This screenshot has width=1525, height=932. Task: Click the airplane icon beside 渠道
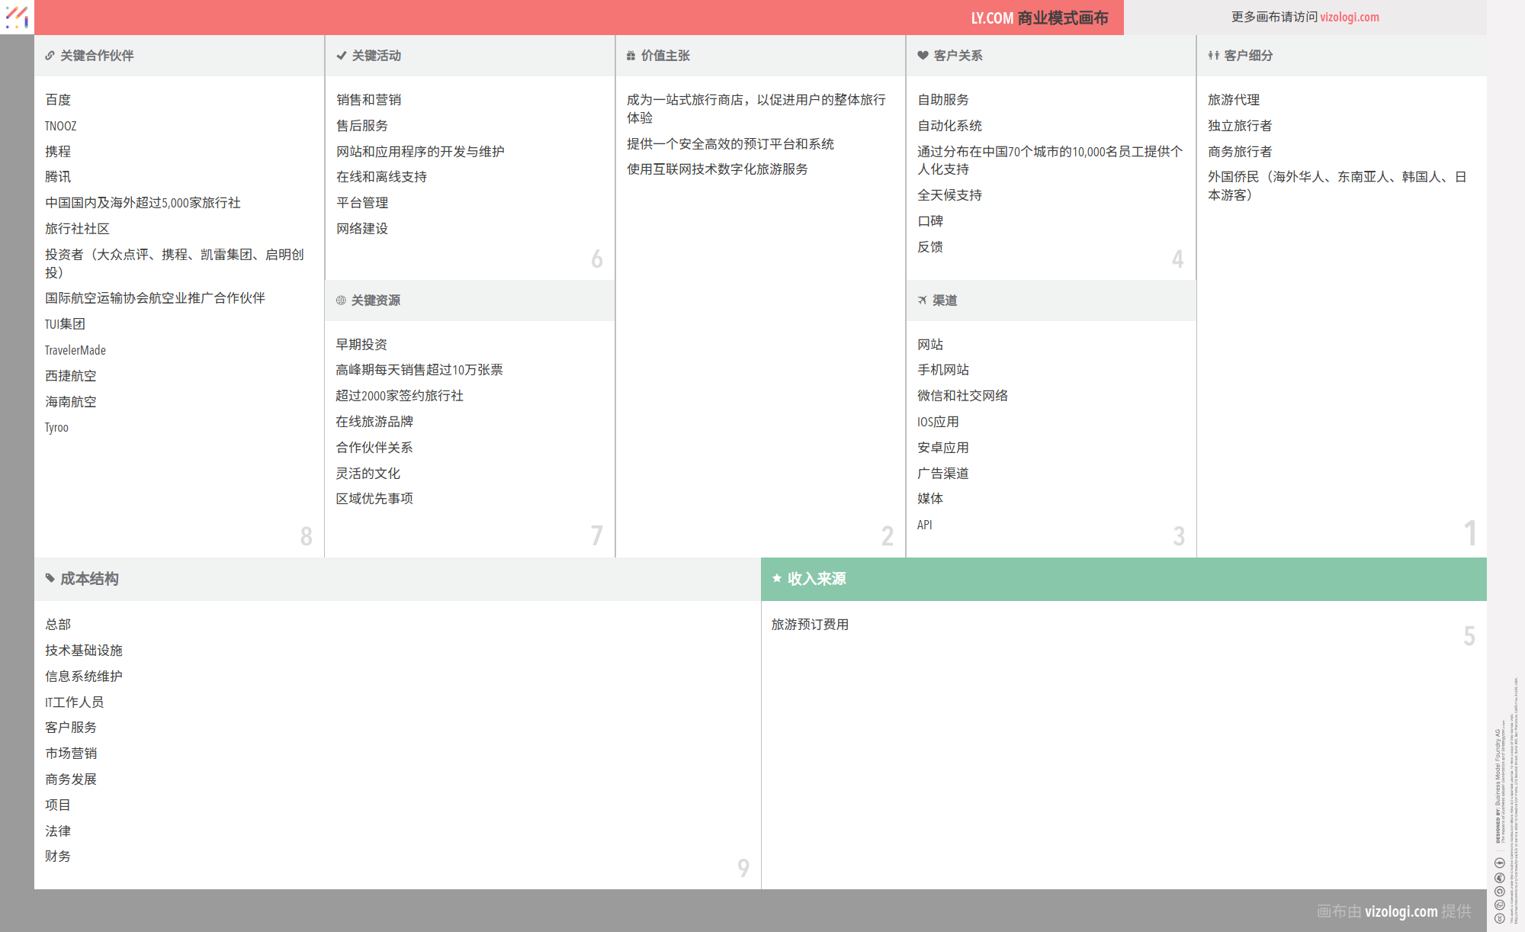(922, 300)
